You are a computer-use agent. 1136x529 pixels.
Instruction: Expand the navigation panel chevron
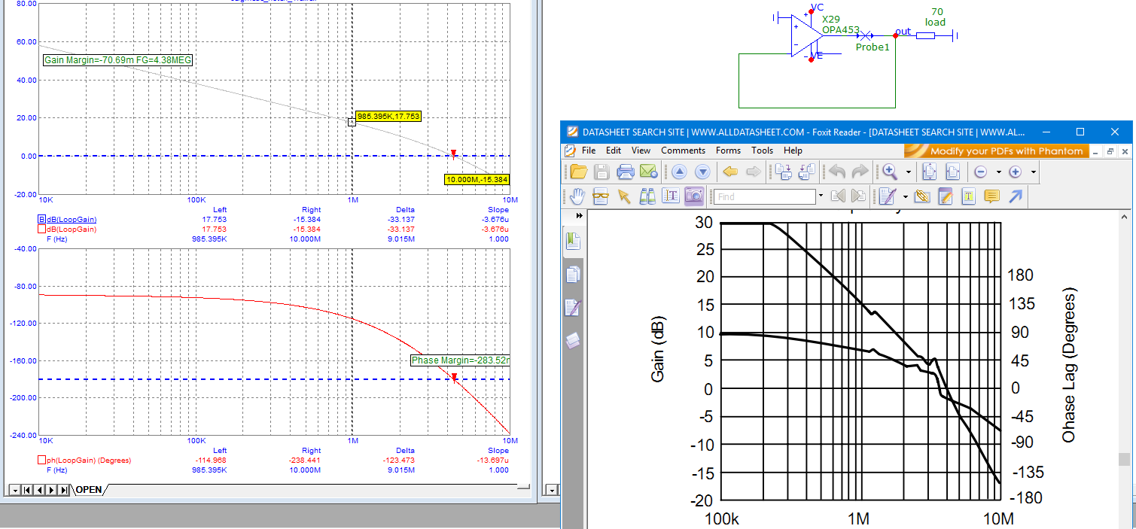click(579, 216)
